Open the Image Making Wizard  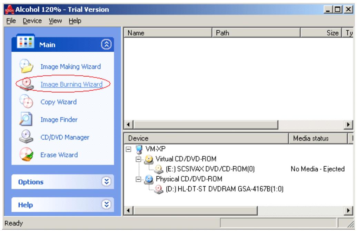click(71, 66)
